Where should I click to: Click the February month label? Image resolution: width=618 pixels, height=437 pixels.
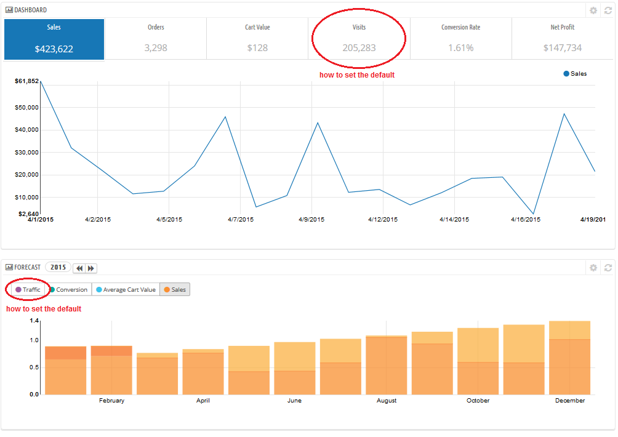[x=111, y=400]
